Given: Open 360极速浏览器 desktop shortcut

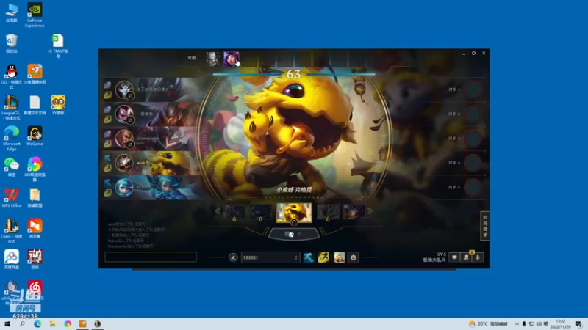Looking at the screenshot, I should click(35, 169).
